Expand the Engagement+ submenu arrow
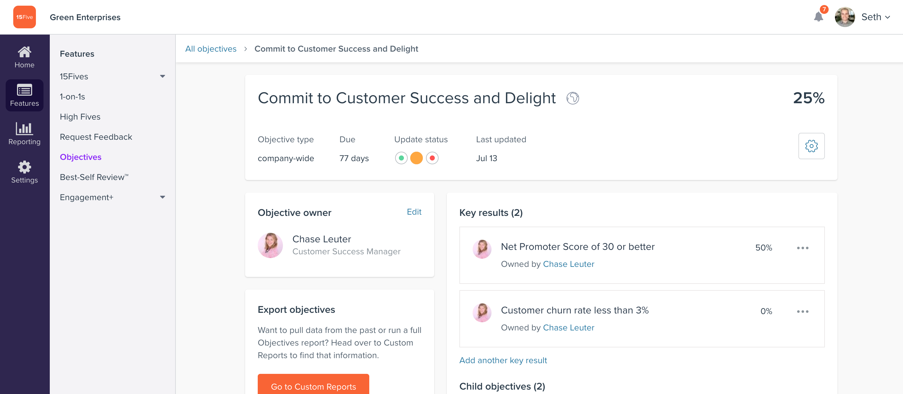 point(162,197)
